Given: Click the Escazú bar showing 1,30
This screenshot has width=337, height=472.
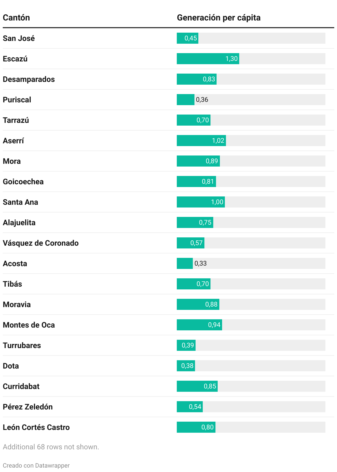Looking at the screenshot, I should (x=208, y=59).
